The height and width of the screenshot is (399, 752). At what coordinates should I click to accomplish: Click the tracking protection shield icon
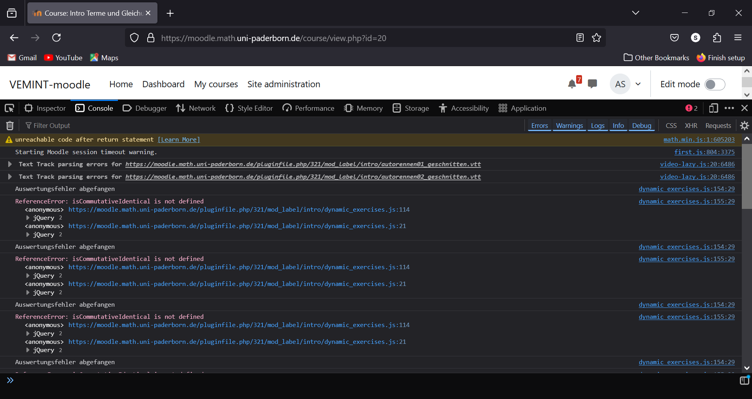[x=134, y=38]
